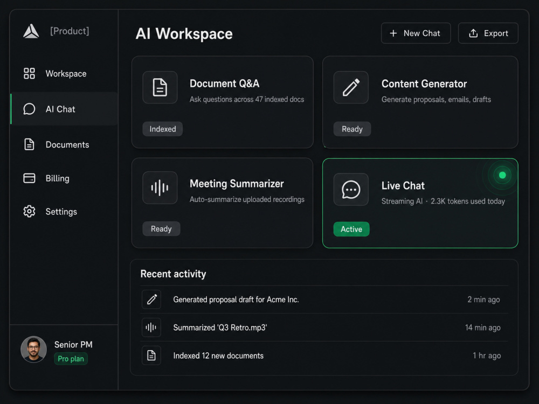Click the Recent activity heading

click(x=173, y=274)
